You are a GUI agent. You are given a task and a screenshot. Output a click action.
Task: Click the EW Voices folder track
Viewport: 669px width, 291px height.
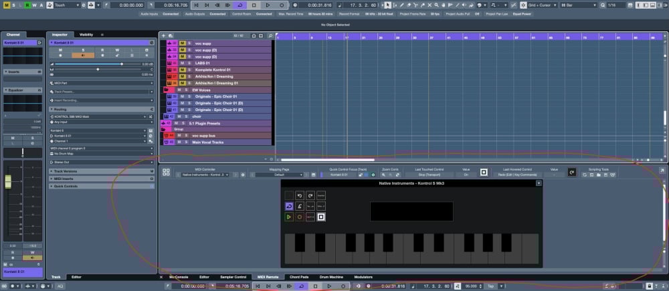[x=216, y=90]
